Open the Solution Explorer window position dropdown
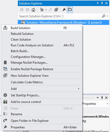This screenshot has width=110, height=132. coord(98,3)
